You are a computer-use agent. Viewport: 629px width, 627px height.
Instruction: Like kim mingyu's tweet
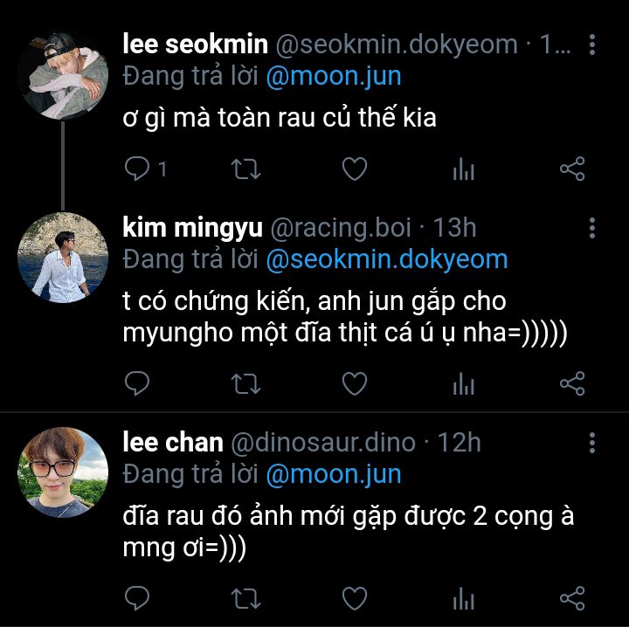tap(354, 382)
